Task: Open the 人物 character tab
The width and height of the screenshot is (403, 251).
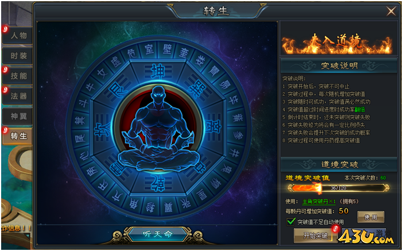Action: 17,35
